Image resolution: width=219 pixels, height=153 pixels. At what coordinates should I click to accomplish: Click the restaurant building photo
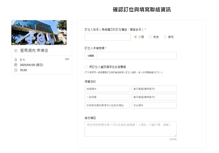click(39, 32)
